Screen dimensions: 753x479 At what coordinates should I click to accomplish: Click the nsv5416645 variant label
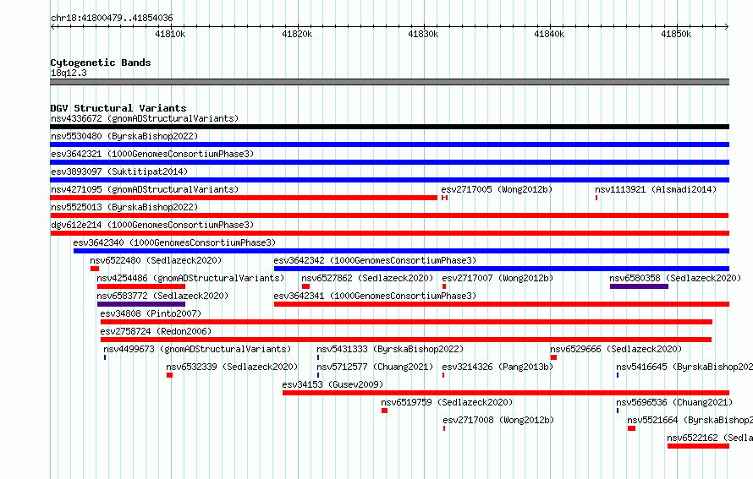click(x=684, y=367)
